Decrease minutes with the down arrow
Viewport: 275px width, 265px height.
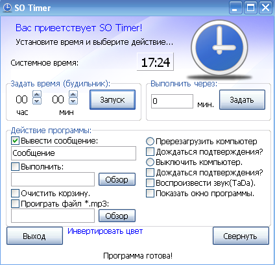tap(73, 101)
